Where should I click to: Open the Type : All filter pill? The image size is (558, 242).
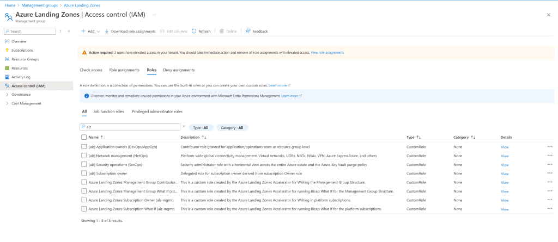click(201, 127)
